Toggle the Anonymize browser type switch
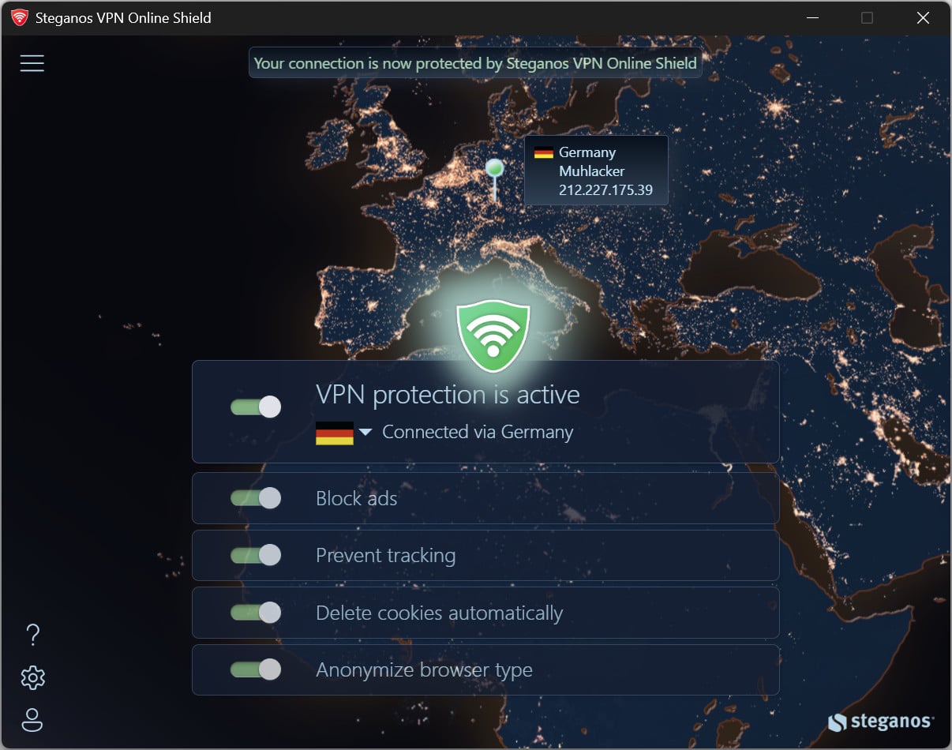 click(x=256, y=669)
